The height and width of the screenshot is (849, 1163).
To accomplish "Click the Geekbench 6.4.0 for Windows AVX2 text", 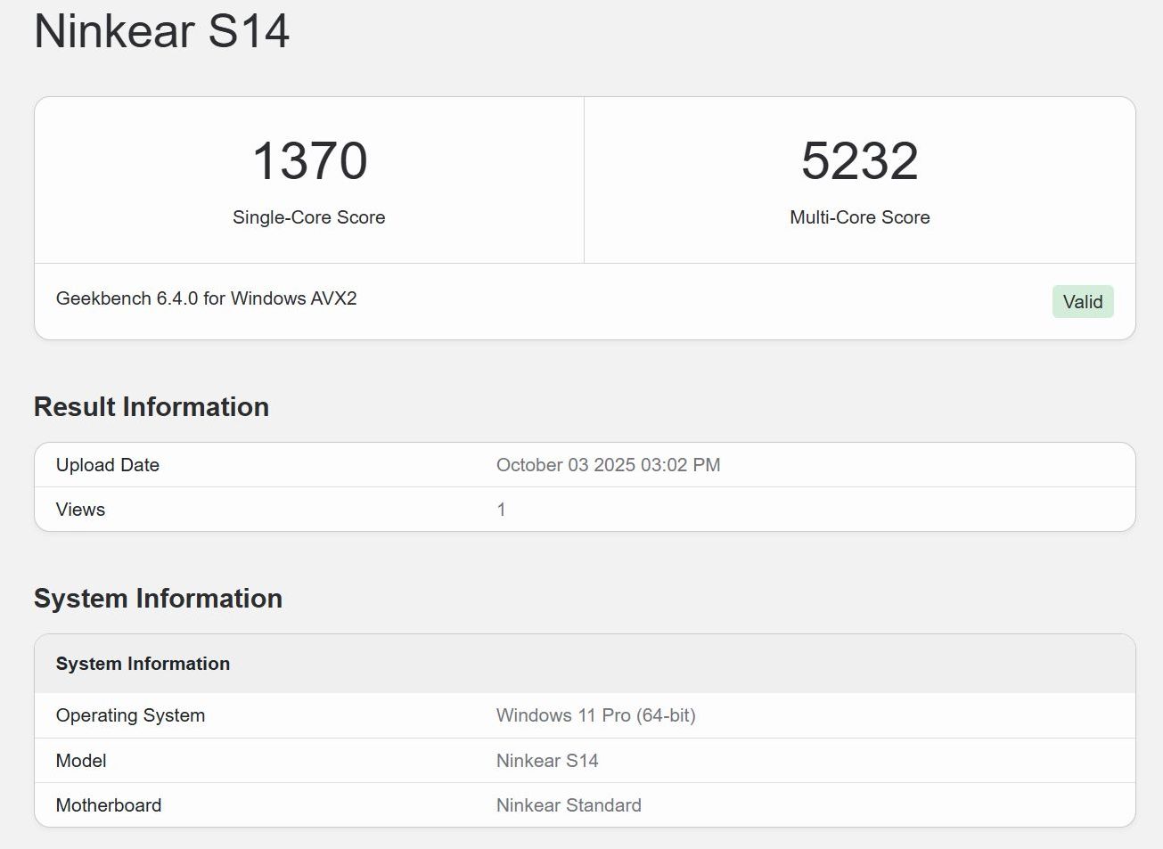I will [206, 298].
